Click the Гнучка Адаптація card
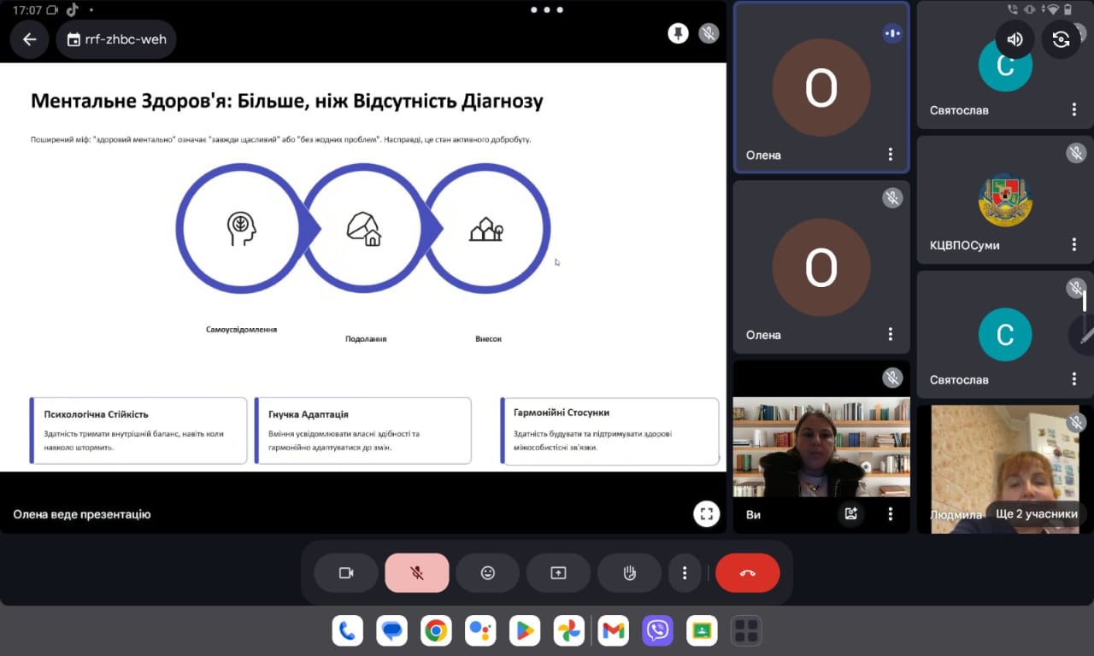 (x=362, y=431)
